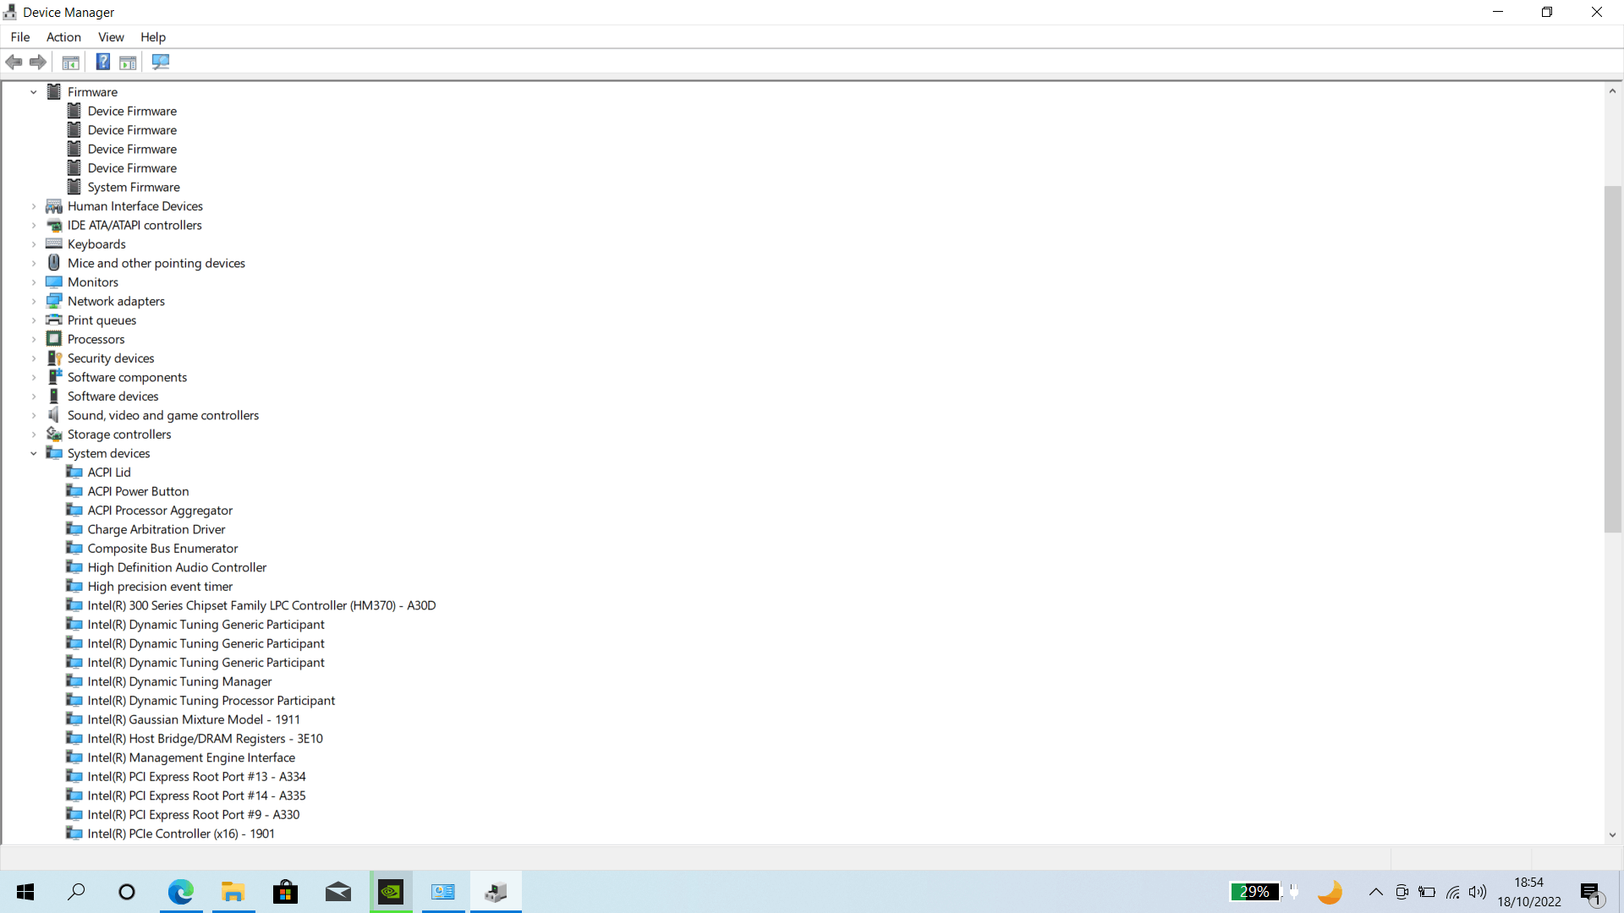This screenshot has width=1624, height=913.
Task: Click the Monitors category icon
Action: point(54,282)
